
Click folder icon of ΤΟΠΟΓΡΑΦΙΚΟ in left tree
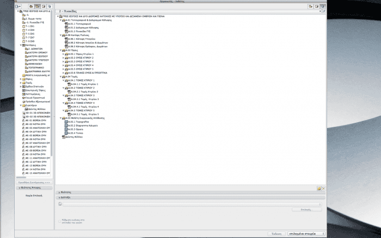point(27,68)
